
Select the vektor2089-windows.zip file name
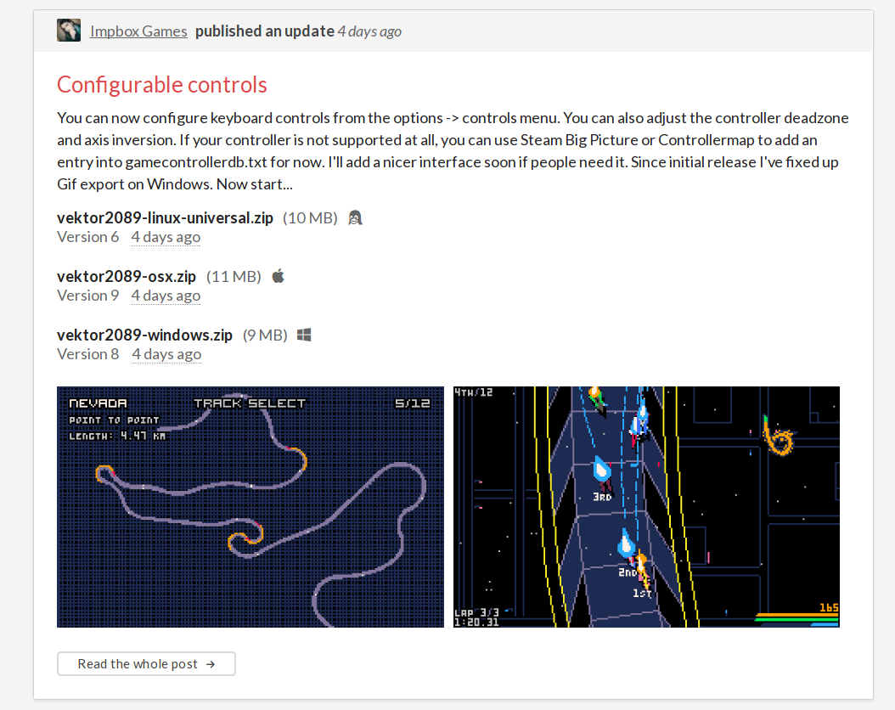click(x=144, y=335)
